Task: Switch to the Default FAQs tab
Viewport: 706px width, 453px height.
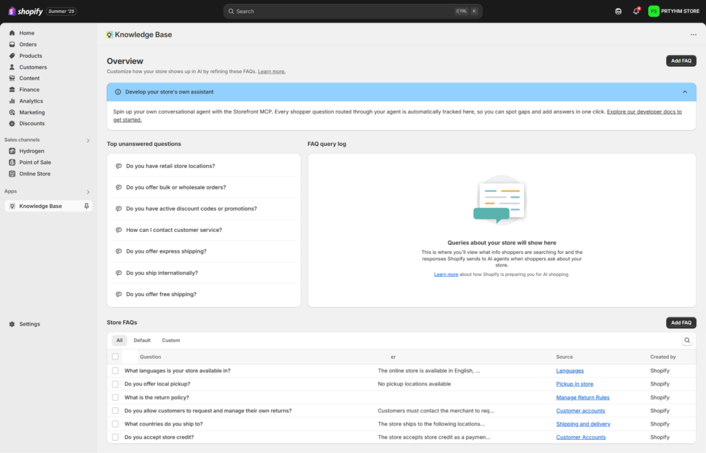Action: 142,340
